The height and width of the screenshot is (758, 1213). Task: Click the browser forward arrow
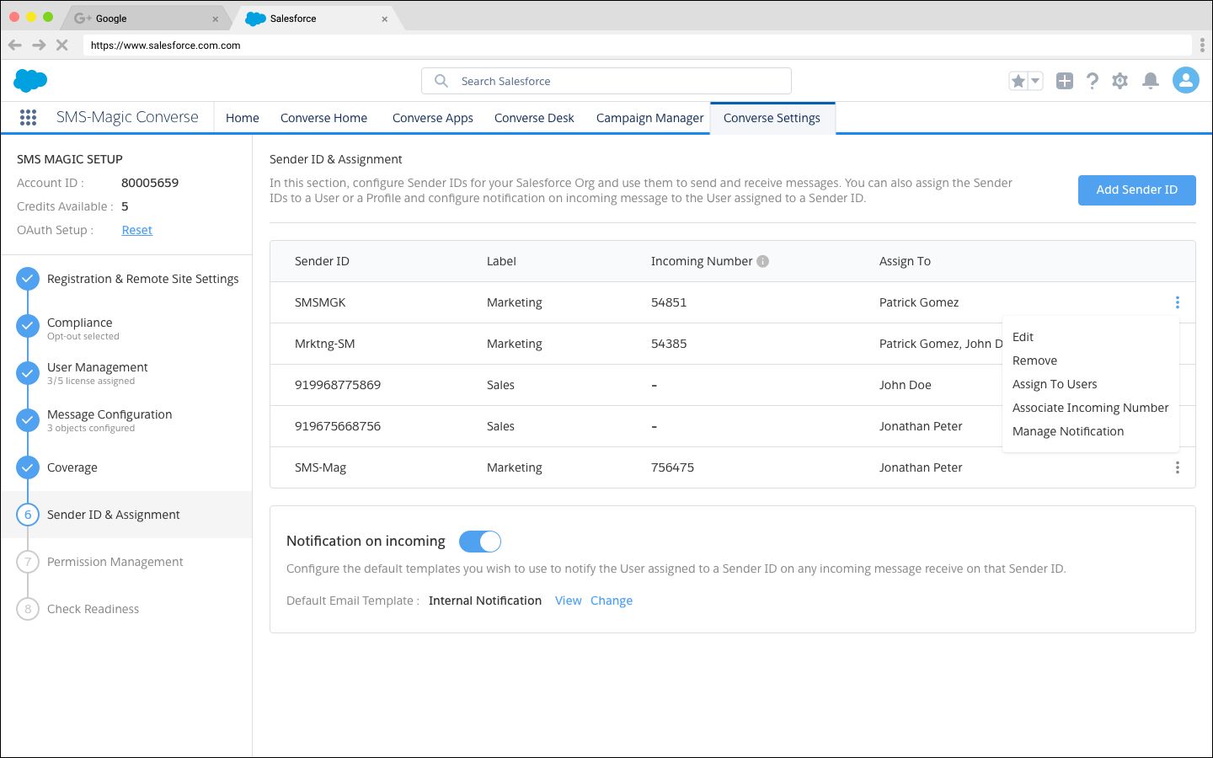(x=39, y=45)
